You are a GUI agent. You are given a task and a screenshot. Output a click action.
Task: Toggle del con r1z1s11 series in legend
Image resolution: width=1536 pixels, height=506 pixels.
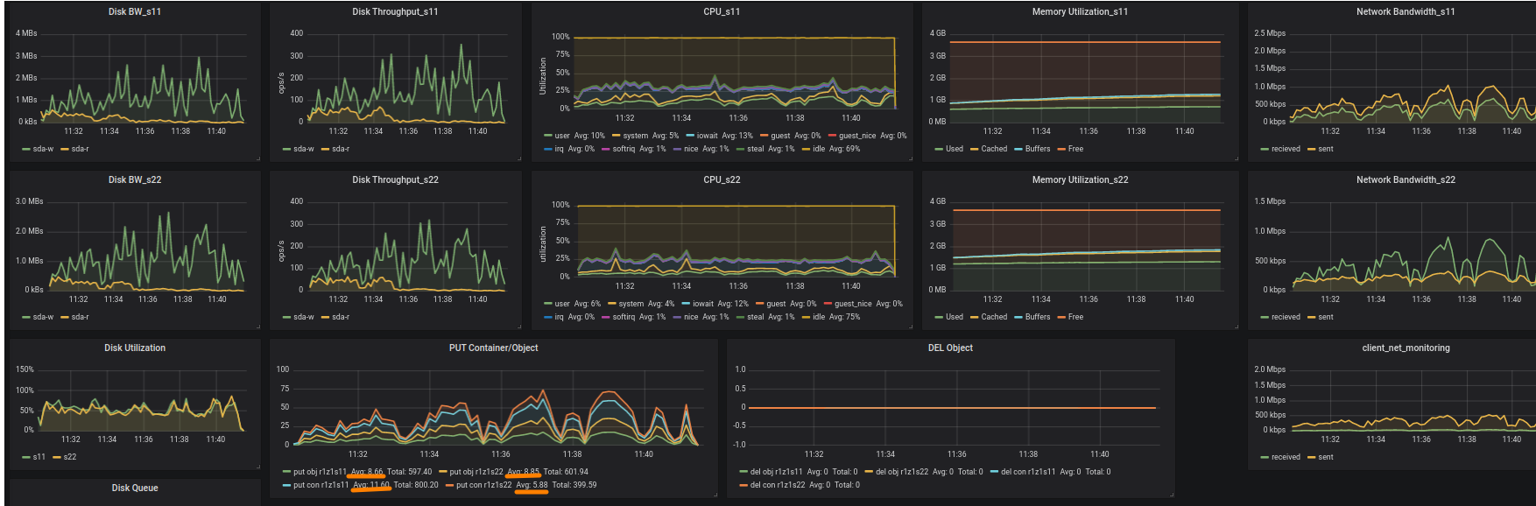[1028, 472]
